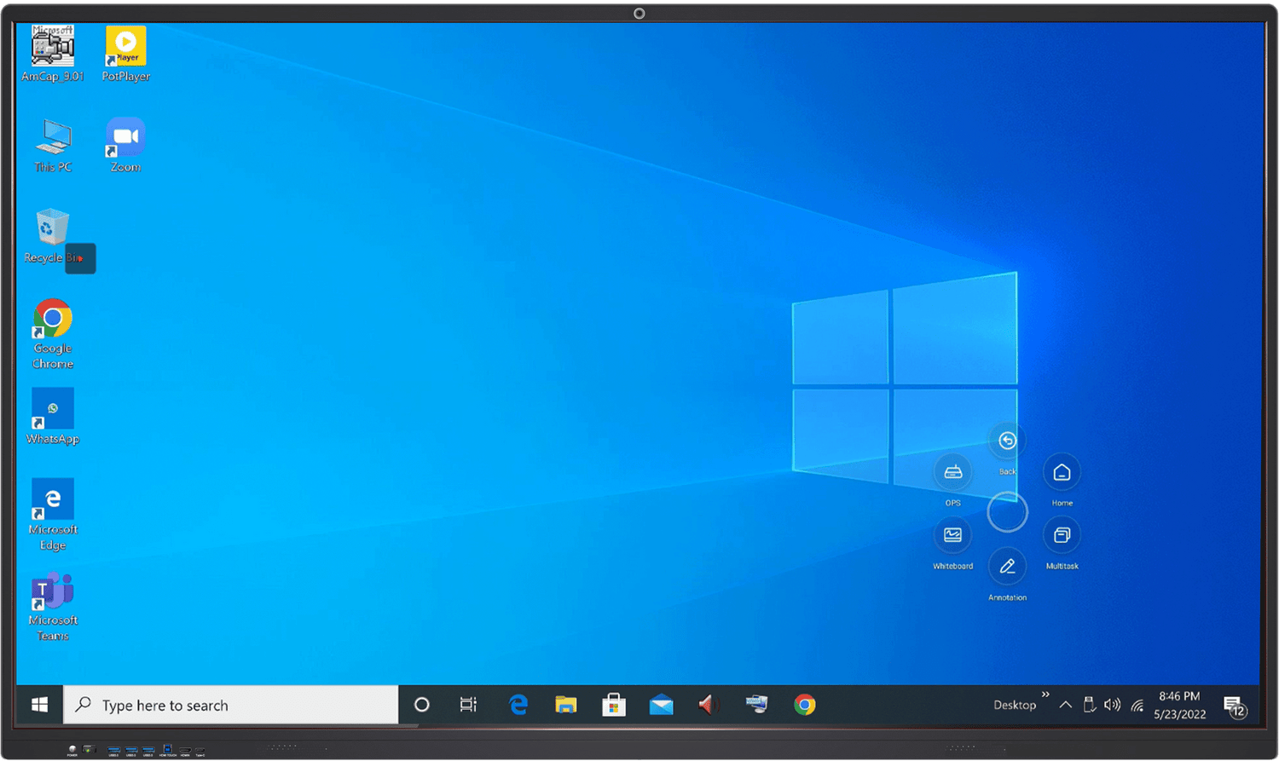The width and height of the screenshot is (1279, 761).
Task: Open Task View on the taskbar
Action: point(468,705)
